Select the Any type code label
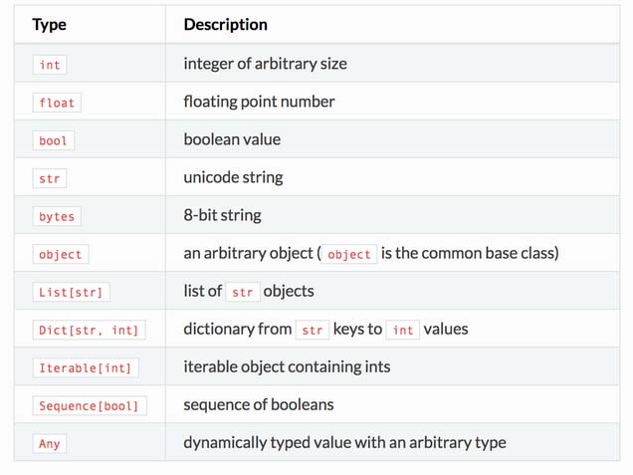 [50, 444]
